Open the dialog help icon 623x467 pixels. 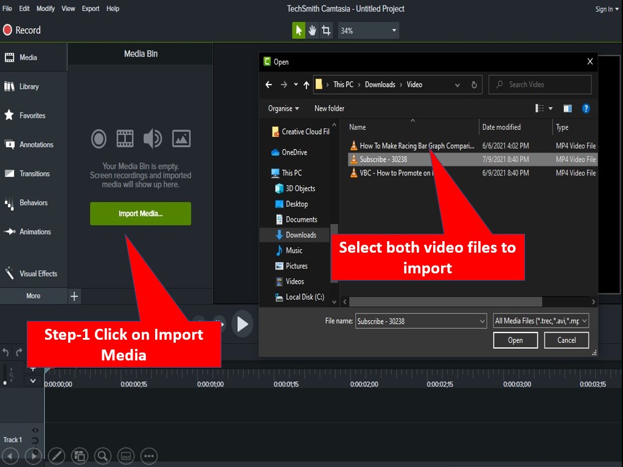(x=586, y=108)
